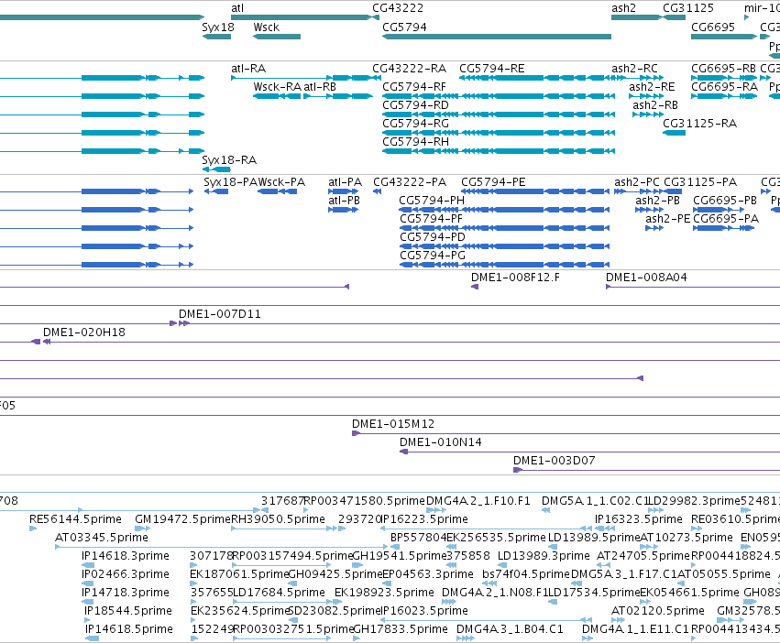Screen dimensions: 780x643
Task: Select the ash2-RB transcript label
Action: pyautogui.click(x=655, y=105)
